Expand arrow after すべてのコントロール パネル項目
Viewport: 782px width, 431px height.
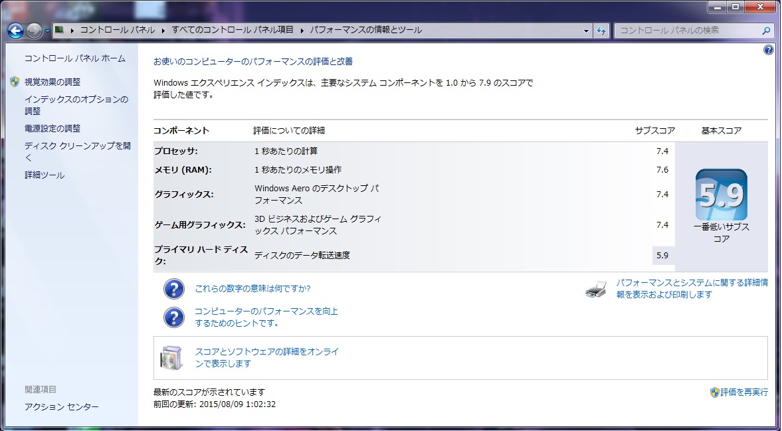(x=302, y=31)
